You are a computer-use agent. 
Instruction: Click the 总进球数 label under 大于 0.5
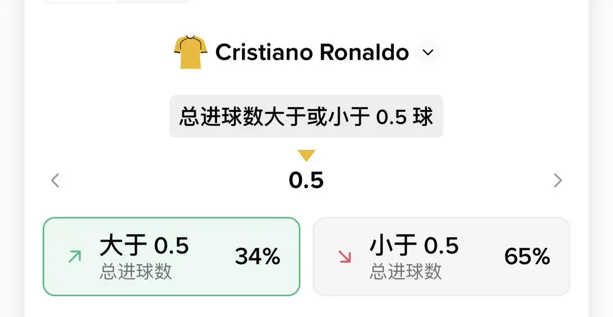(136, 272)
